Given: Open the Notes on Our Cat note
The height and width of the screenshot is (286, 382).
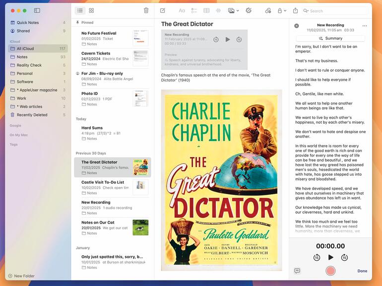Looking at the screenshot, I should [113, 228].
